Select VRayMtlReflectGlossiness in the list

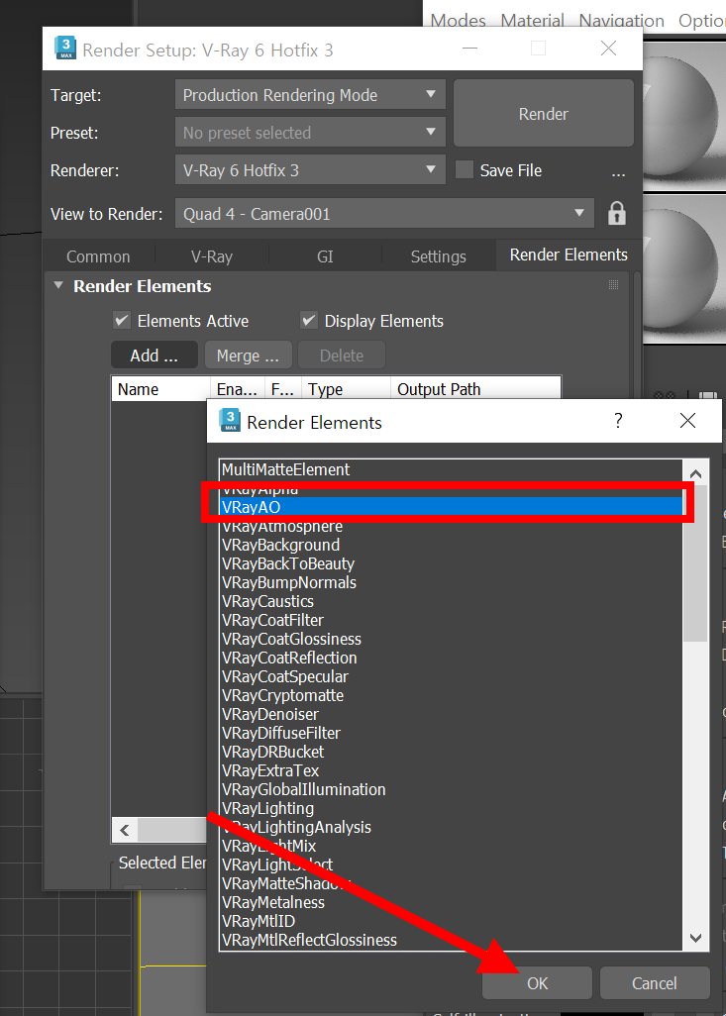click(x=452, y=939)
